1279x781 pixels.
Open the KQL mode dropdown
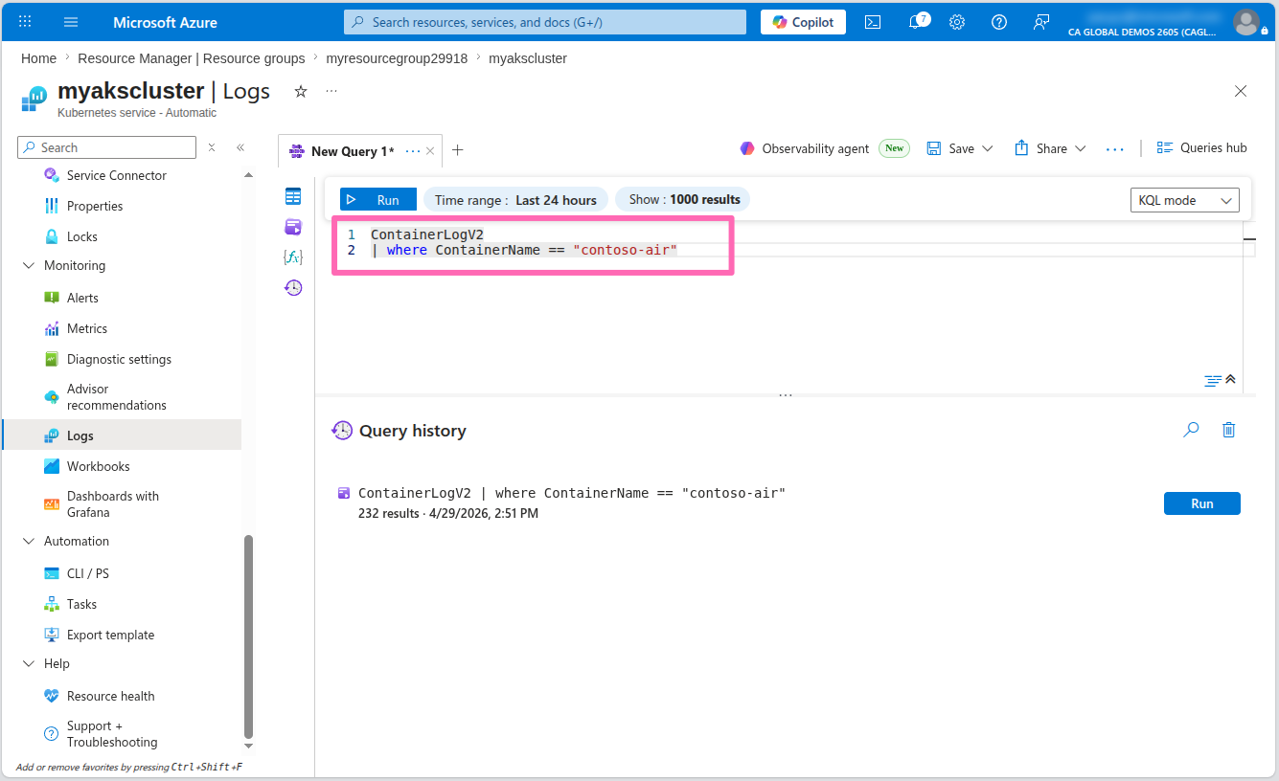coord(1185,200)
